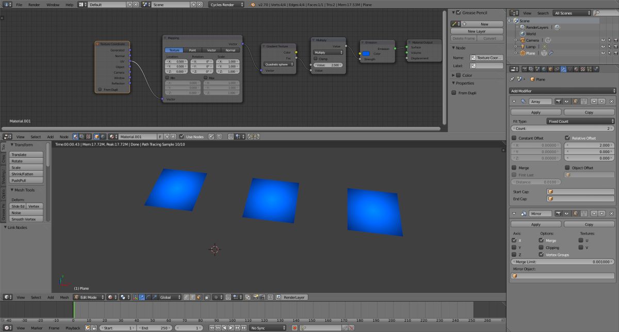Select compositing nodes tree type icon

click(82, 137)
